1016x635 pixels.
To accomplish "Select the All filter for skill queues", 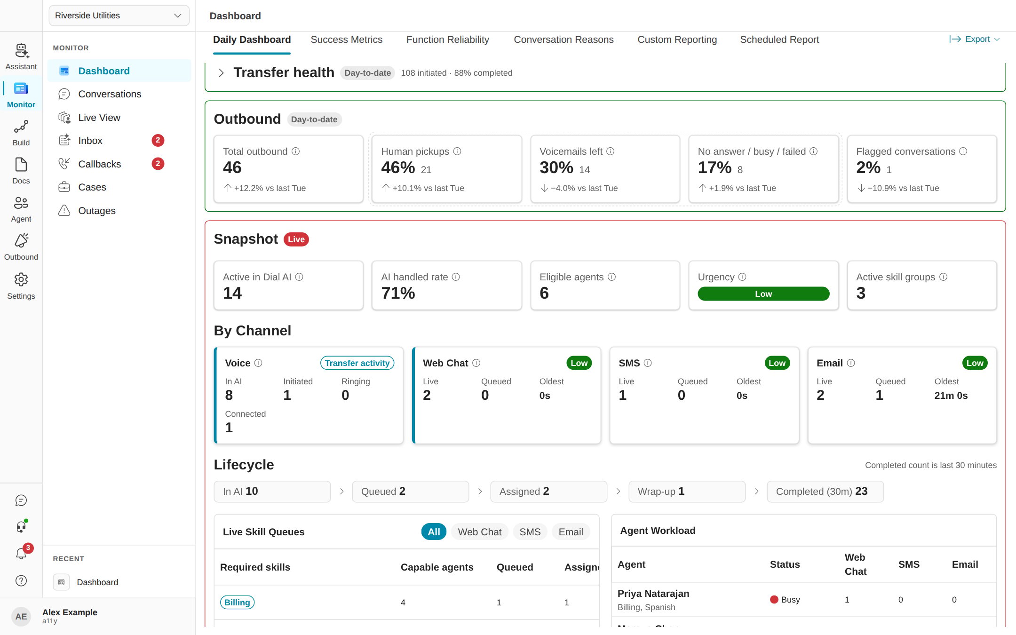I will coord(434,532).
